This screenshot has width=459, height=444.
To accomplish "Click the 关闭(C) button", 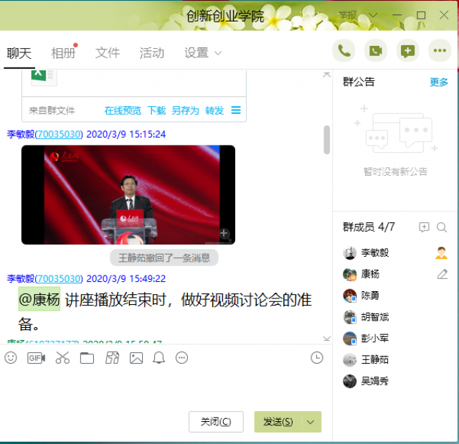I will pyautogui.click(x=216, y=422).
